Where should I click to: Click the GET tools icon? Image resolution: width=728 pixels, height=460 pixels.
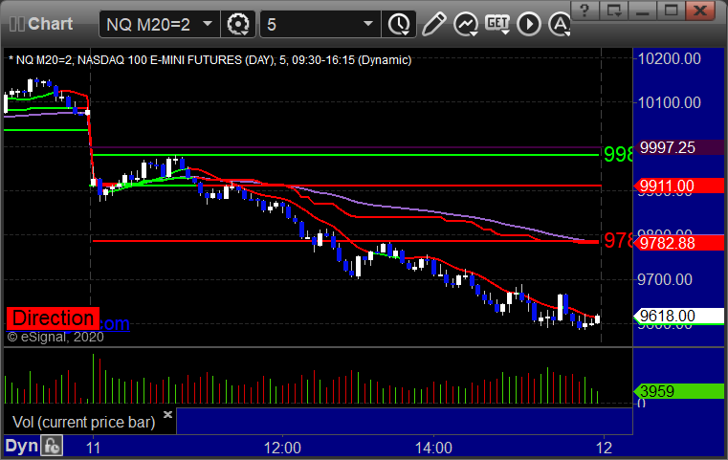point(497,24)
